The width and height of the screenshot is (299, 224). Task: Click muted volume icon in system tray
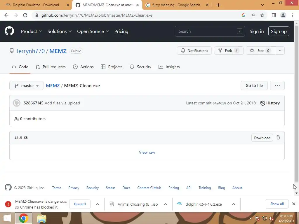(x=272, y=218)
